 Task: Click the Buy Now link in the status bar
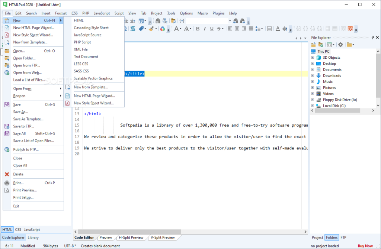coord(365,246)
